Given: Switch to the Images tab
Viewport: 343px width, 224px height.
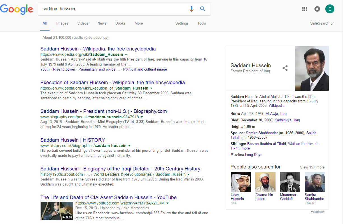Looking at the screenshot, I should (x=62, y=23).
